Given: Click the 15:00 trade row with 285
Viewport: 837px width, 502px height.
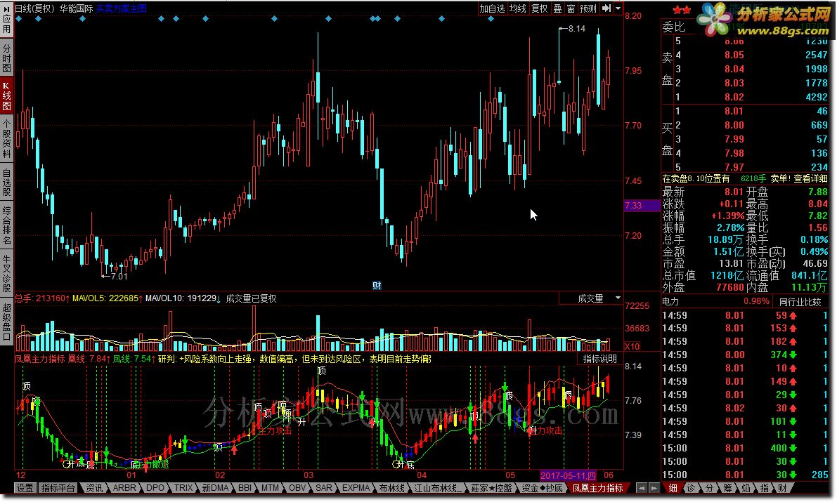Looking at the screenshot, I should coord(745,475).
